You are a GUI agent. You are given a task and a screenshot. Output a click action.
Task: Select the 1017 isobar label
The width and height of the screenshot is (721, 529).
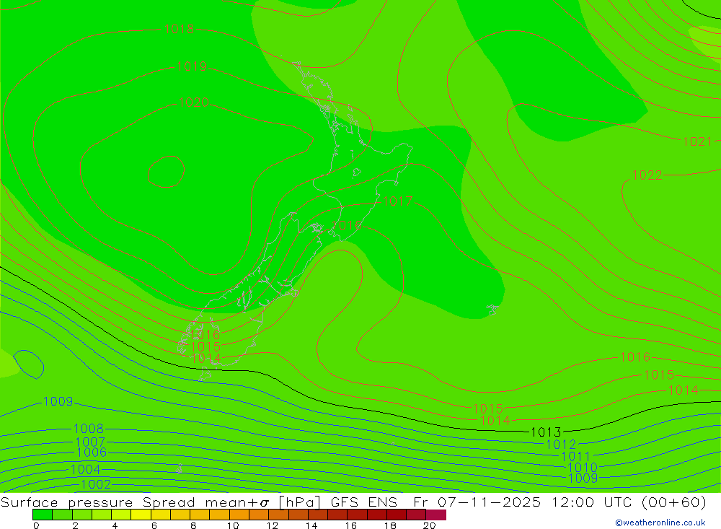[x=398, y=201]
